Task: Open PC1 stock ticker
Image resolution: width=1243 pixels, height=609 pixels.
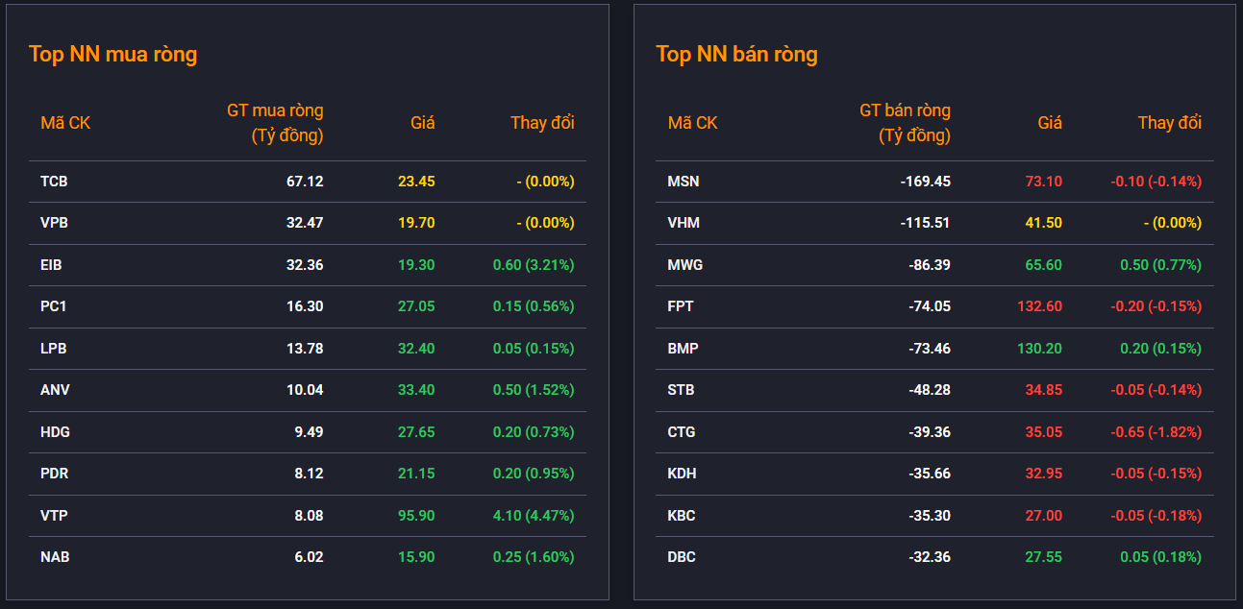Action: pyautogui.click(x=53, y=306)
